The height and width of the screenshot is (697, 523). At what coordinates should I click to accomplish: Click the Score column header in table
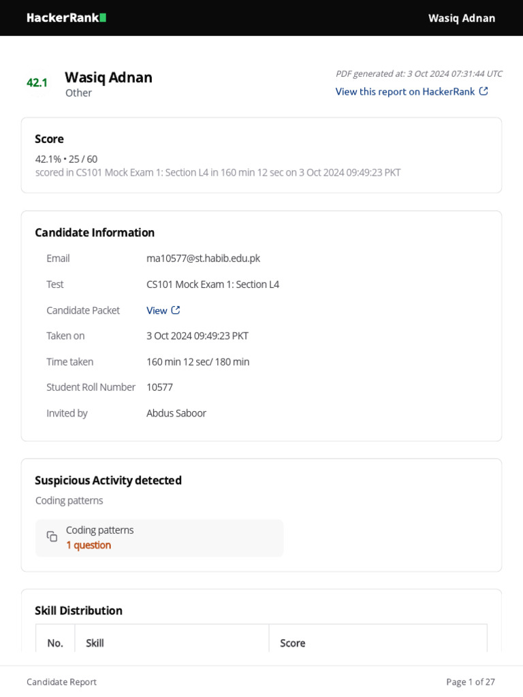tap(293, 643)
